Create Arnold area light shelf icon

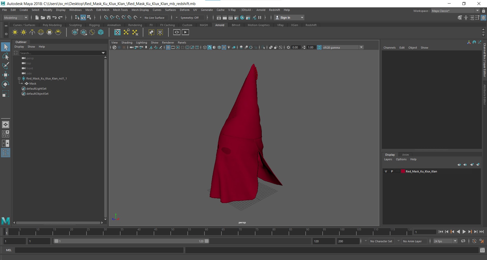pyautogui.click(x=15, y=32)
